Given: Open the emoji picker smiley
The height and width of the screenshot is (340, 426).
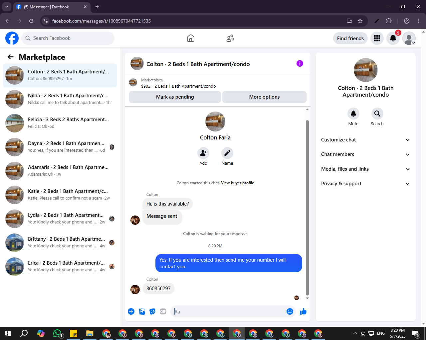Looking at the screenshot, I should (x=290, y=311).
